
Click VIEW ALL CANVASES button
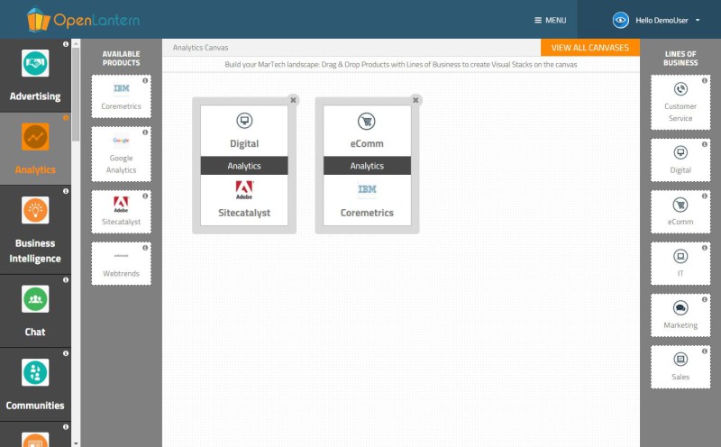(590, 48)
